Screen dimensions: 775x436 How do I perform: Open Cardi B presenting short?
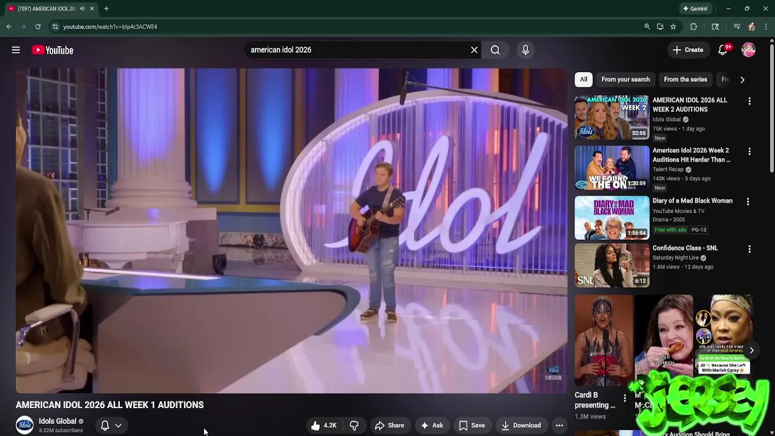603,340
